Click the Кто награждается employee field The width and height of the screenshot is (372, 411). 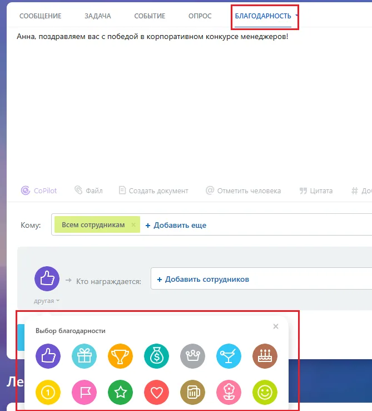pyautogui.click(x=261, y=278)
